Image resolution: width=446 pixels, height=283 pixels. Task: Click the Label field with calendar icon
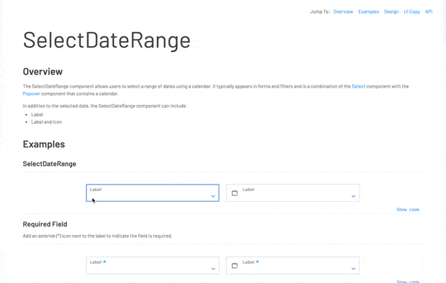pyautogui.click(x=293, y=193)
